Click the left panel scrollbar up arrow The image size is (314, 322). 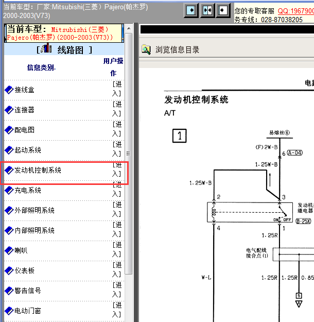129,28
